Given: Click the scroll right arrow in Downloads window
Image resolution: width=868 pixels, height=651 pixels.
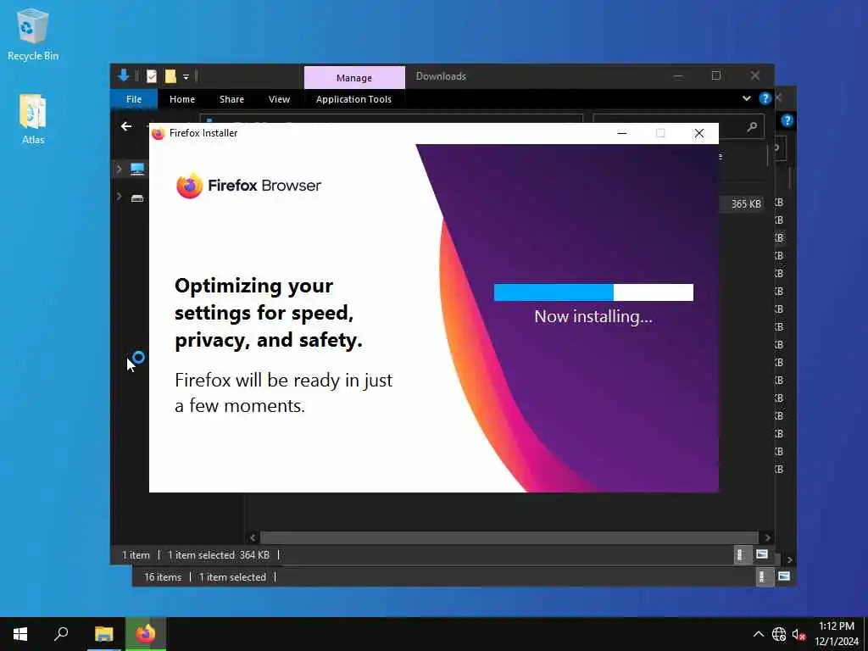Looking at the screenshot, I should (x=767, y=537).
